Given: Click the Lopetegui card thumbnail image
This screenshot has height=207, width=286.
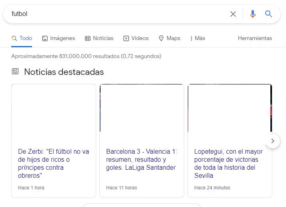Looking at the screenshot, I should tap(230, 108).
